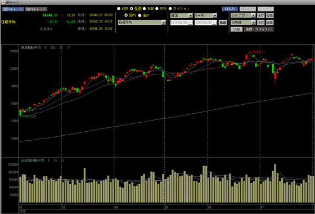Expand the 日足 timeframe dropdown
This screenshot has height=214, width=315.
182,16
